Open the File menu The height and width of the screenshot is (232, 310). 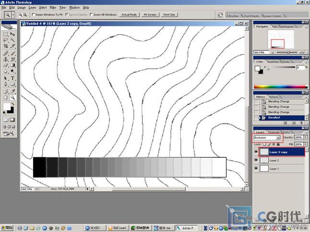pyautogui.click(x=4, y=8)
